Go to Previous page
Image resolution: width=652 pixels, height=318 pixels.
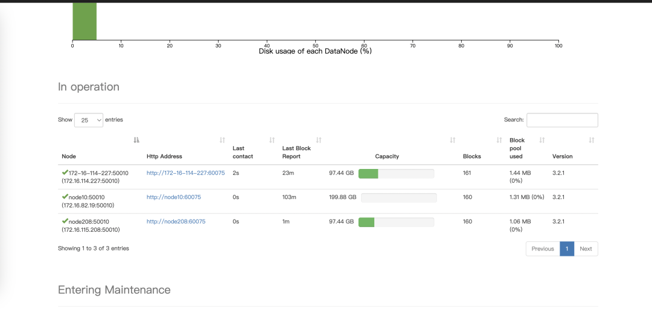(543, 249)
